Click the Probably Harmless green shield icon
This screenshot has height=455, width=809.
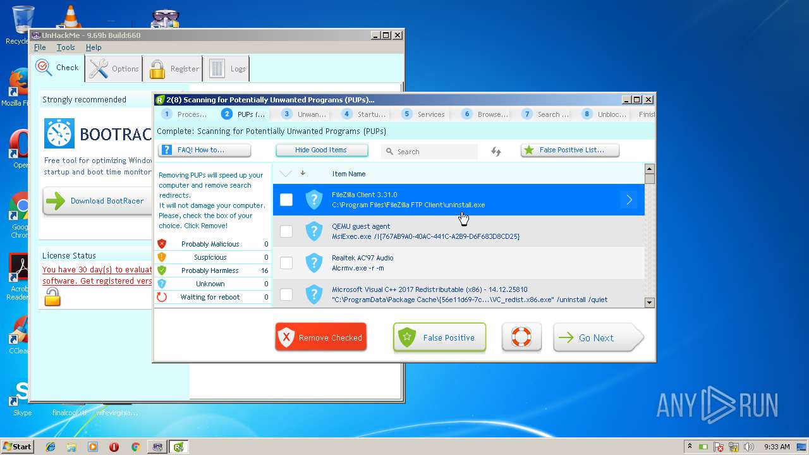(162, 270)
